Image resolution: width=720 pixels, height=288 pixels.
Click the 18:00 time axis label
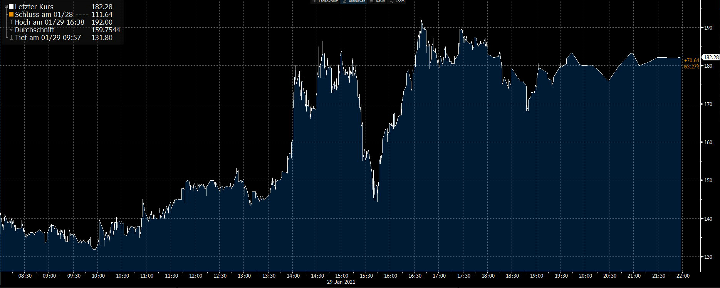pyautogui.click(x=488, y=276)
